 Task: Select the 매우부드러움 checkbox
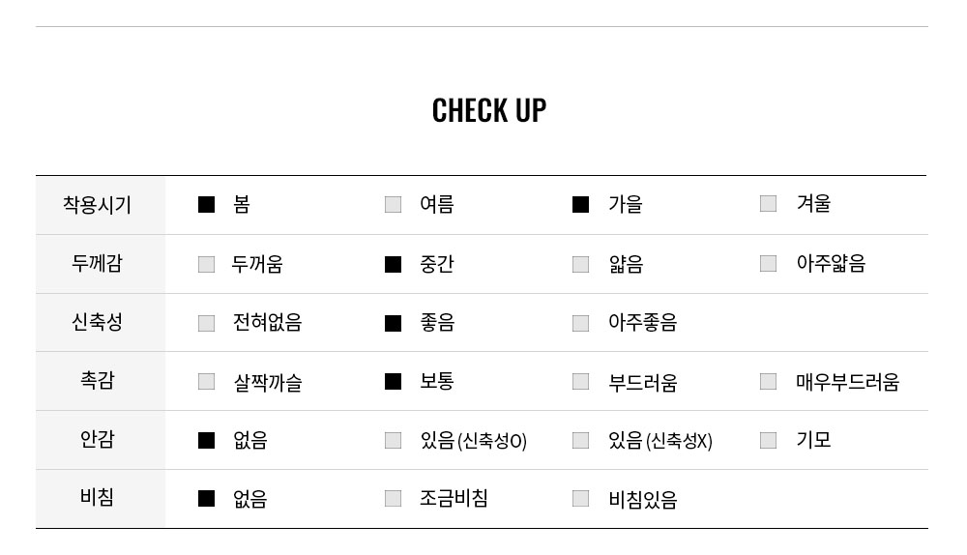point(768,382)
